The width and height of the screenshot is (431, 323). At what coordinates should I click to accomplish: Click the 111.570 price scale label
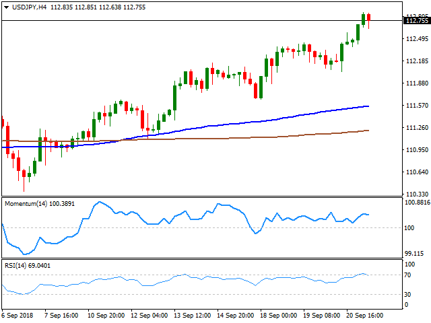tap(417, 106)
